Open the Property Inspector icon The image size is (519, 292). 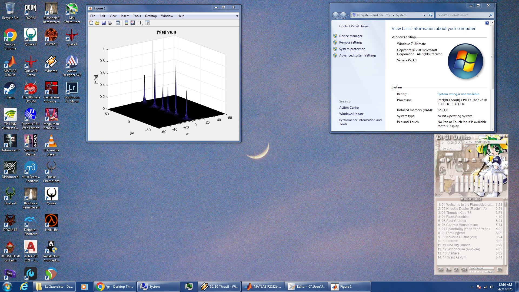click(147, 23)
